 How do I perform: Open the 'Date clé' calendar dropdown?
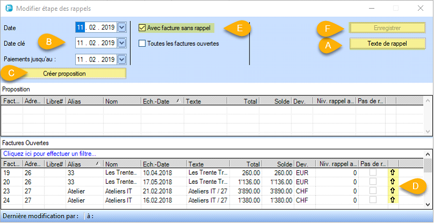pos(122,43)
